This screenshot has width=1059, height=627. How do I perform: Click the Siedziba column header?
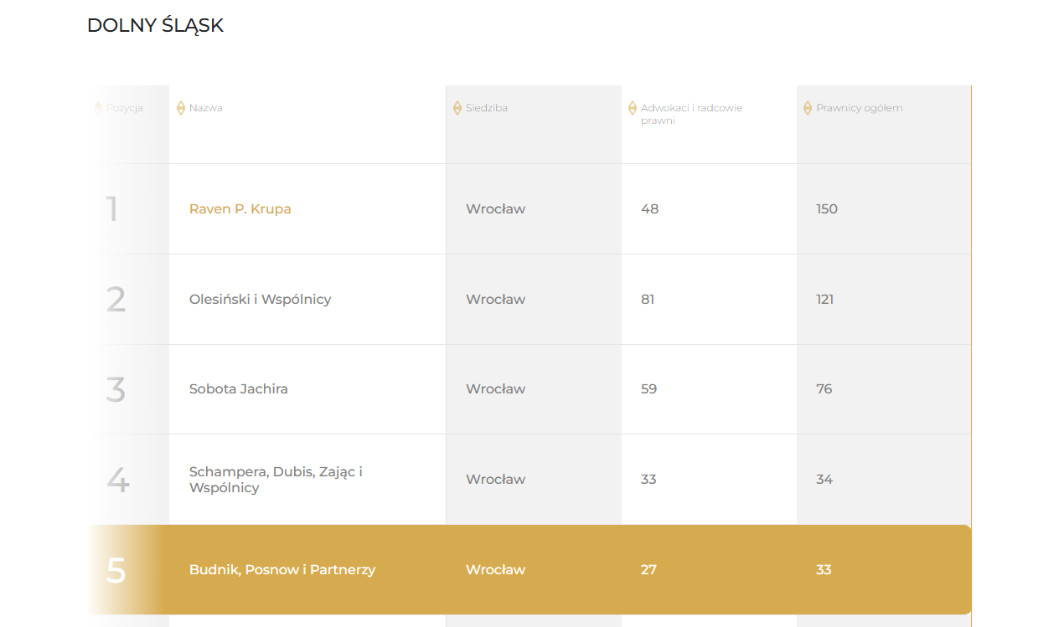tap(487, 108)
